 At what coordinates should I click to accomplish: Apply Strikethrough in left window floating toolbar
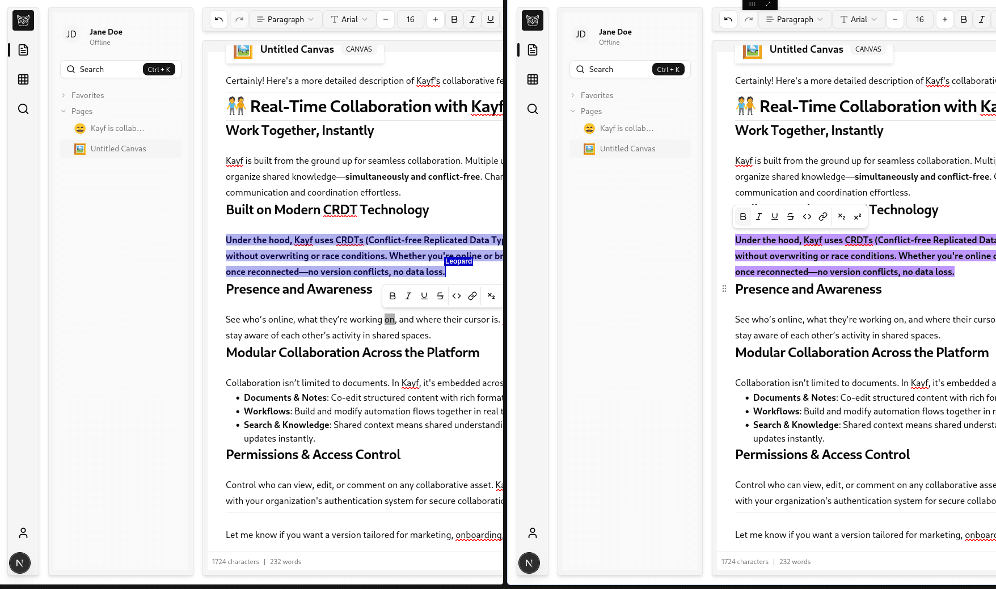440,296
